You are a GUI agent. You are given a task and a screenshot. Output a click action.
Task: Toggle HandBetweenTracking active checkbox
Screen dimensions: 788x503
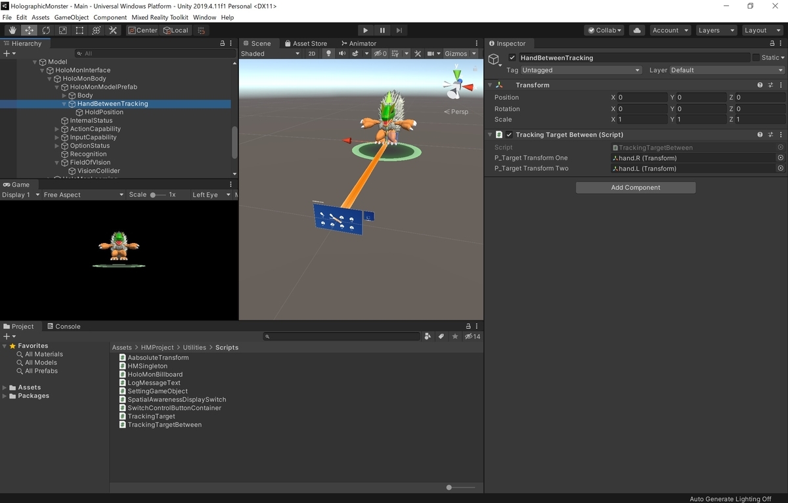tap(512, 58)
